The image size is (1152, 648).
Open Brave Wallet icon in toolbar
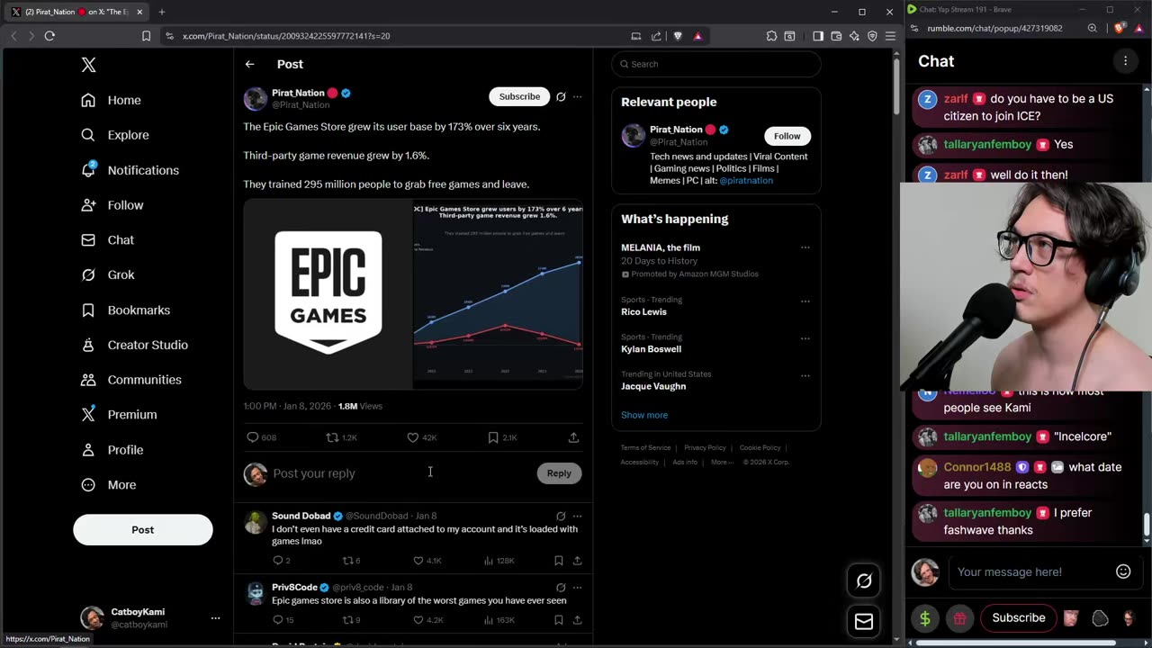pos(836,36)
